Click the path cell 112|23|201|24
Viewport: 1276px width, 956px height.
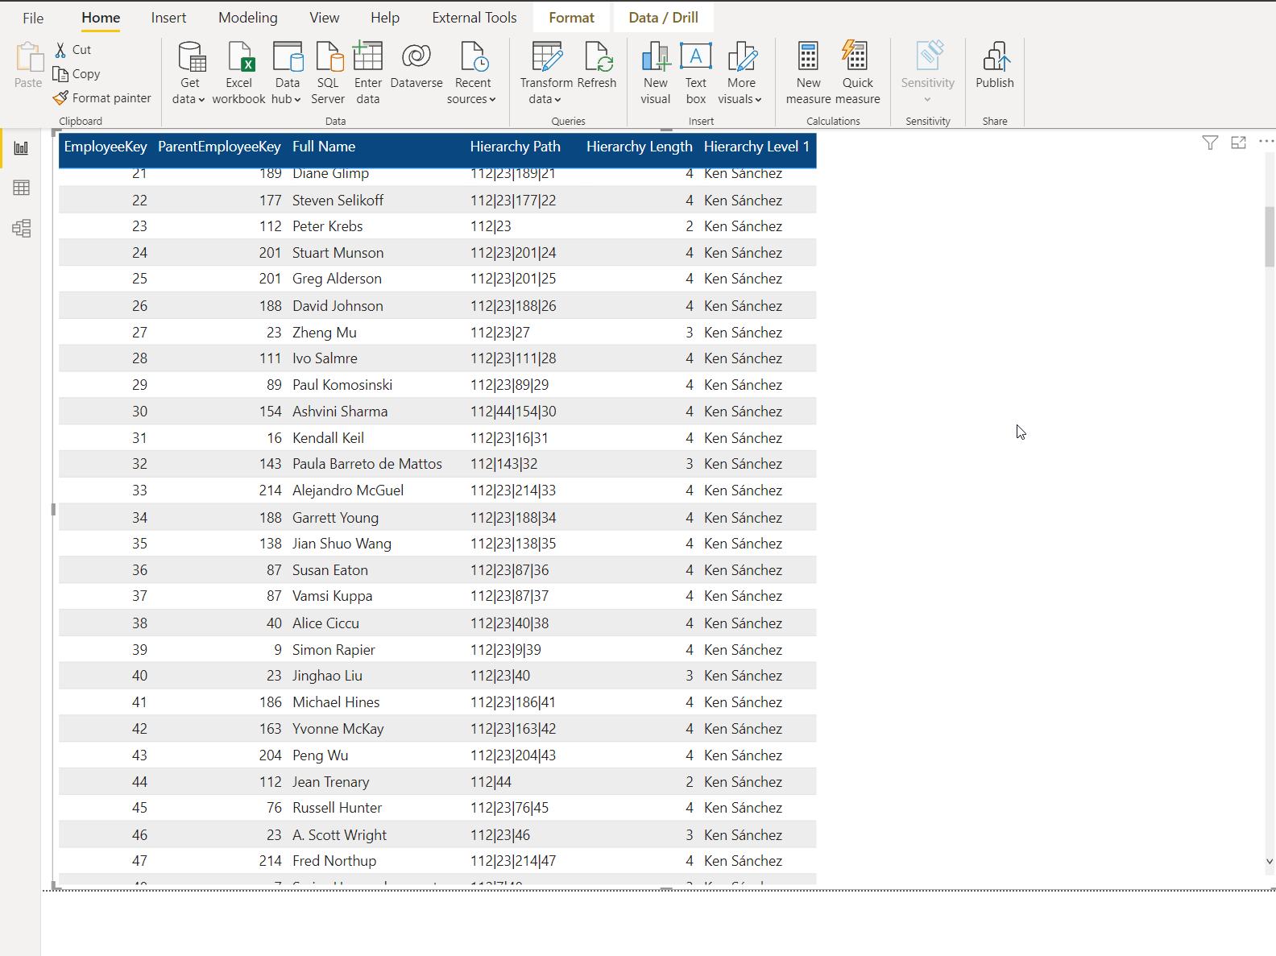click(x=513, y=253)
